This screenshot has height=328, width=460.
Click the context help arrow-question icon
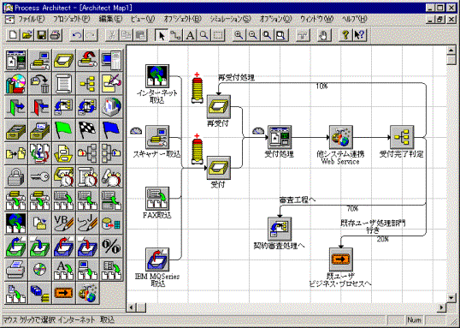[x=359, y=35]
